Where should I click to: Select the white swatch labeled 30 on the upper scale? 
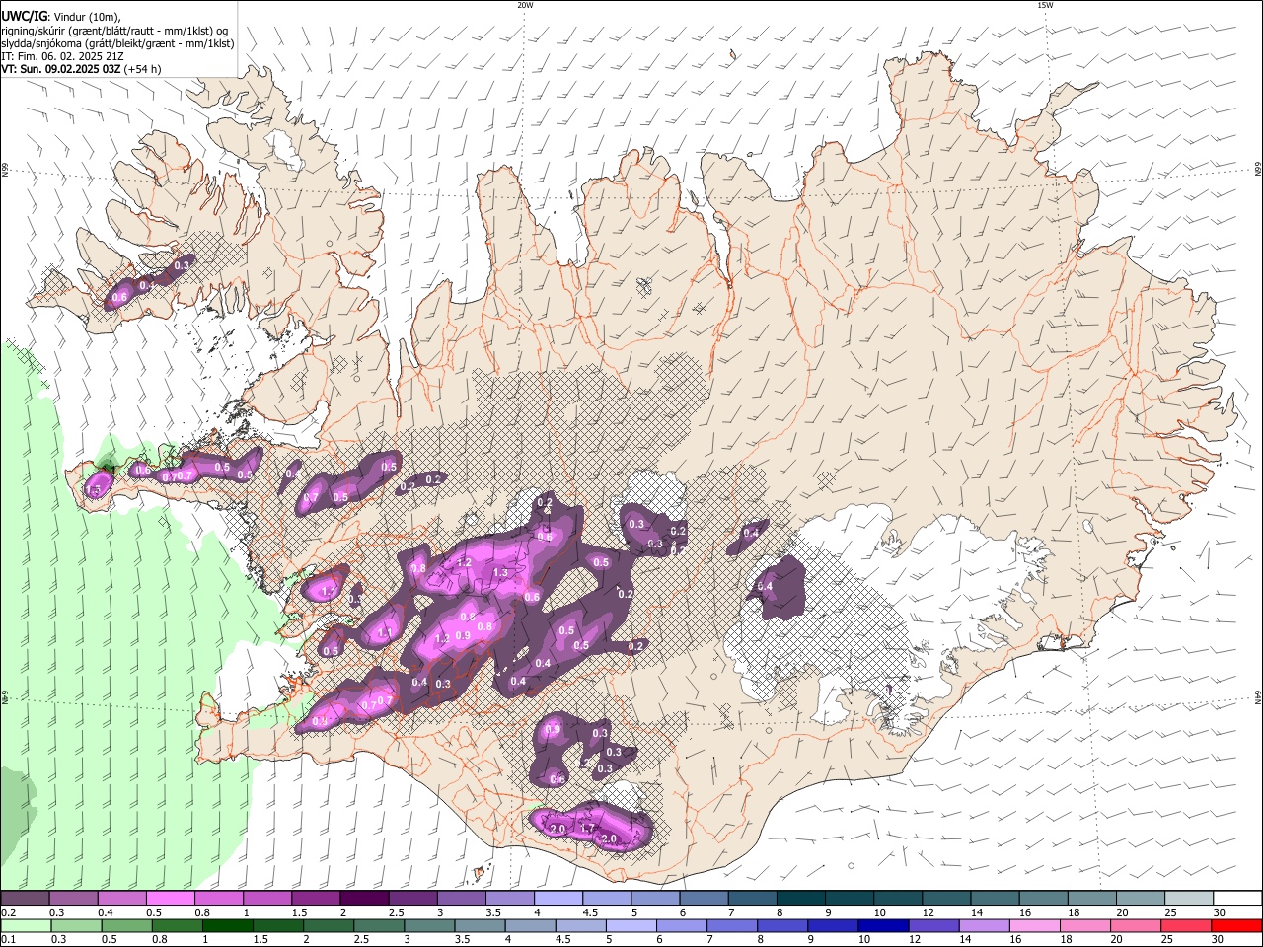click(x=1236, y=899)
